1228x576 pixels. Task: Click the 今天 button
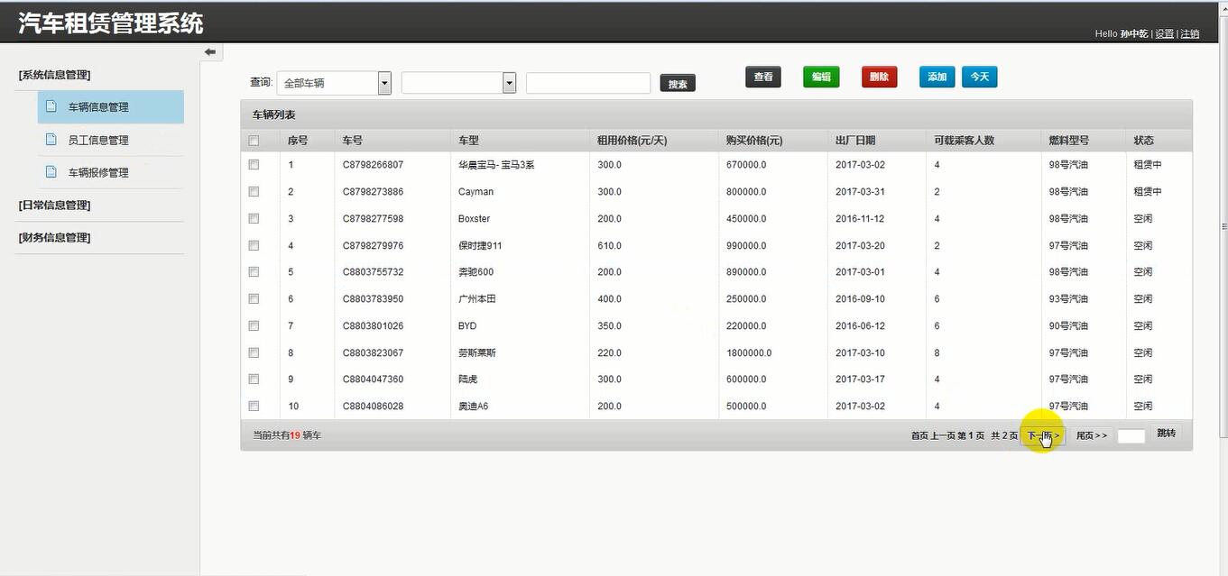(980, 77)
